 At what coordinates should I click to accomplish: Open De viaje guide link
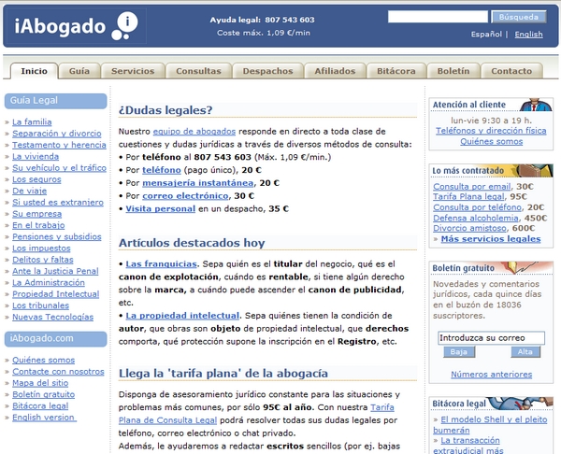point(29,191)
